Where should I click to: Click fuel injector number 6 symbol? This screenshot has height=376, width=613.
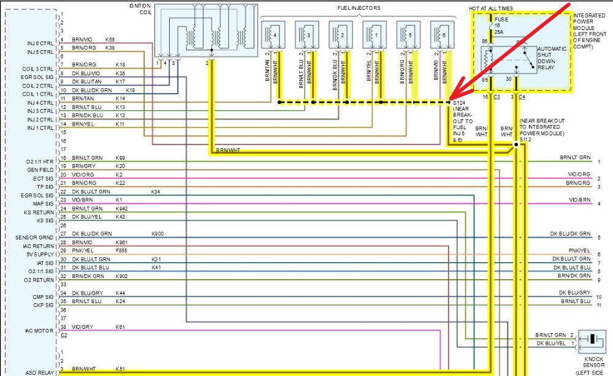443,36
